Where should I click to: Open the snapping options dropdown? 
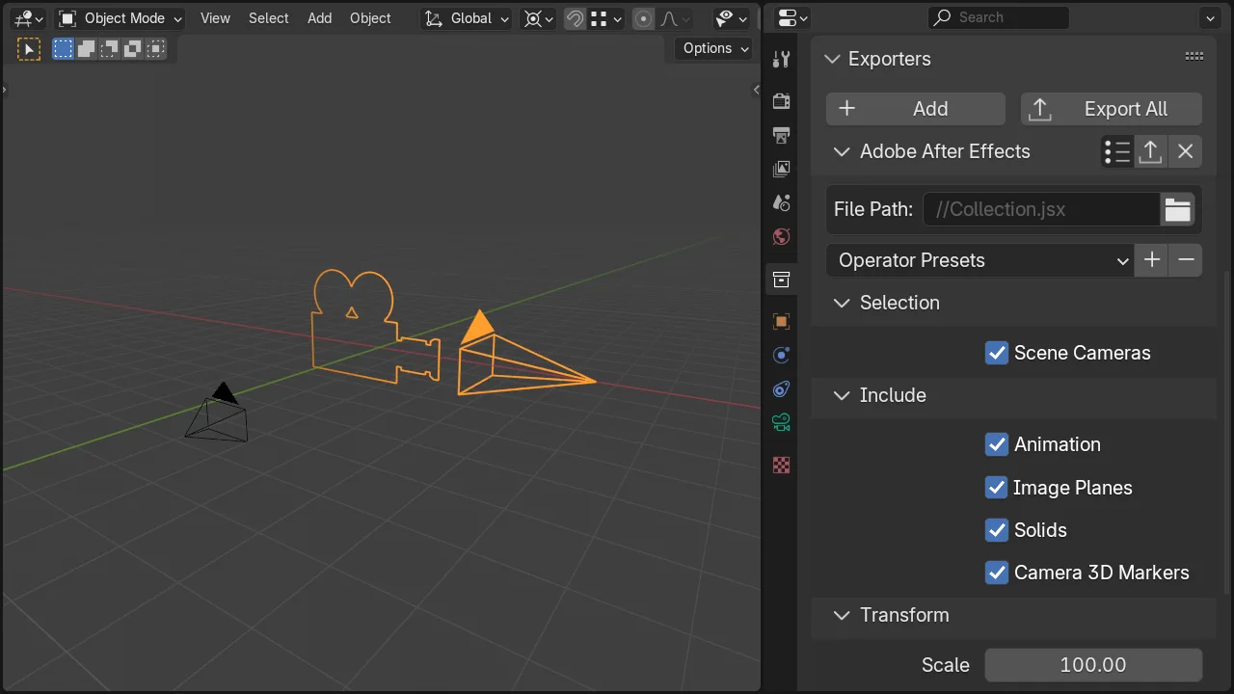tap(606, 18)
